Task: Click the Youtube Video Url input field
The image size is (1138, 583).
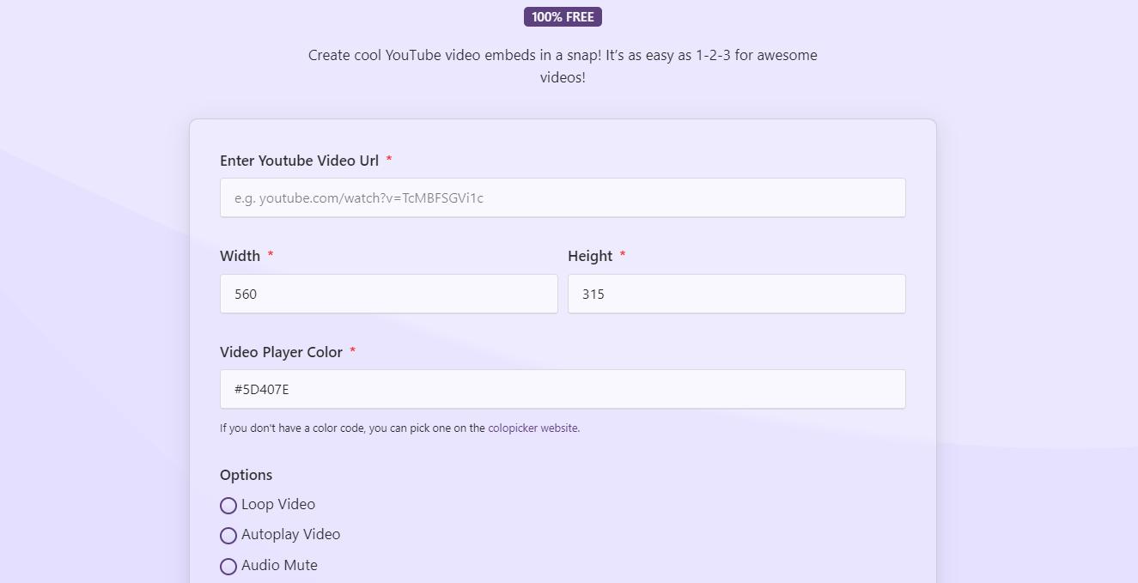Action: point(563,197)
